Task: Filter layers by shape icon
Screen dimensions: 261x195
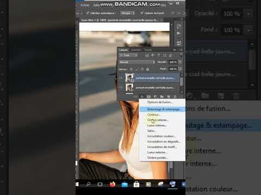Action: 165,55
